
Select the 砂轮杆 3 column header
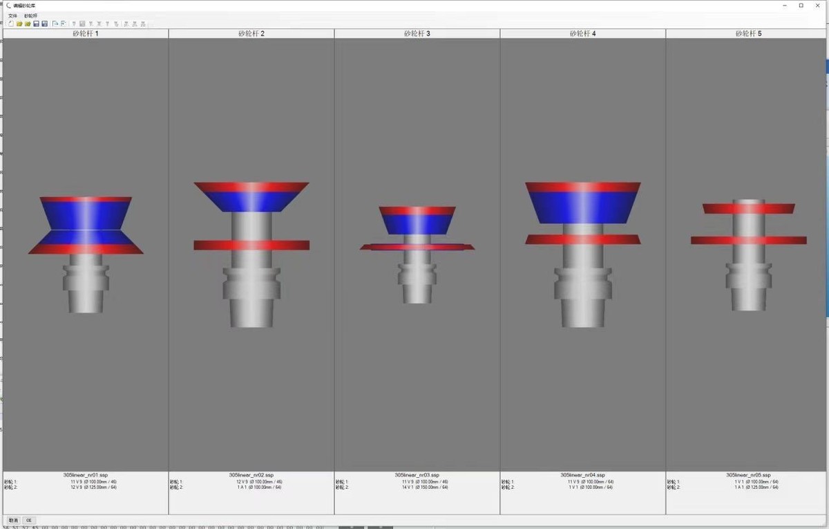click(x=417, y=33)
